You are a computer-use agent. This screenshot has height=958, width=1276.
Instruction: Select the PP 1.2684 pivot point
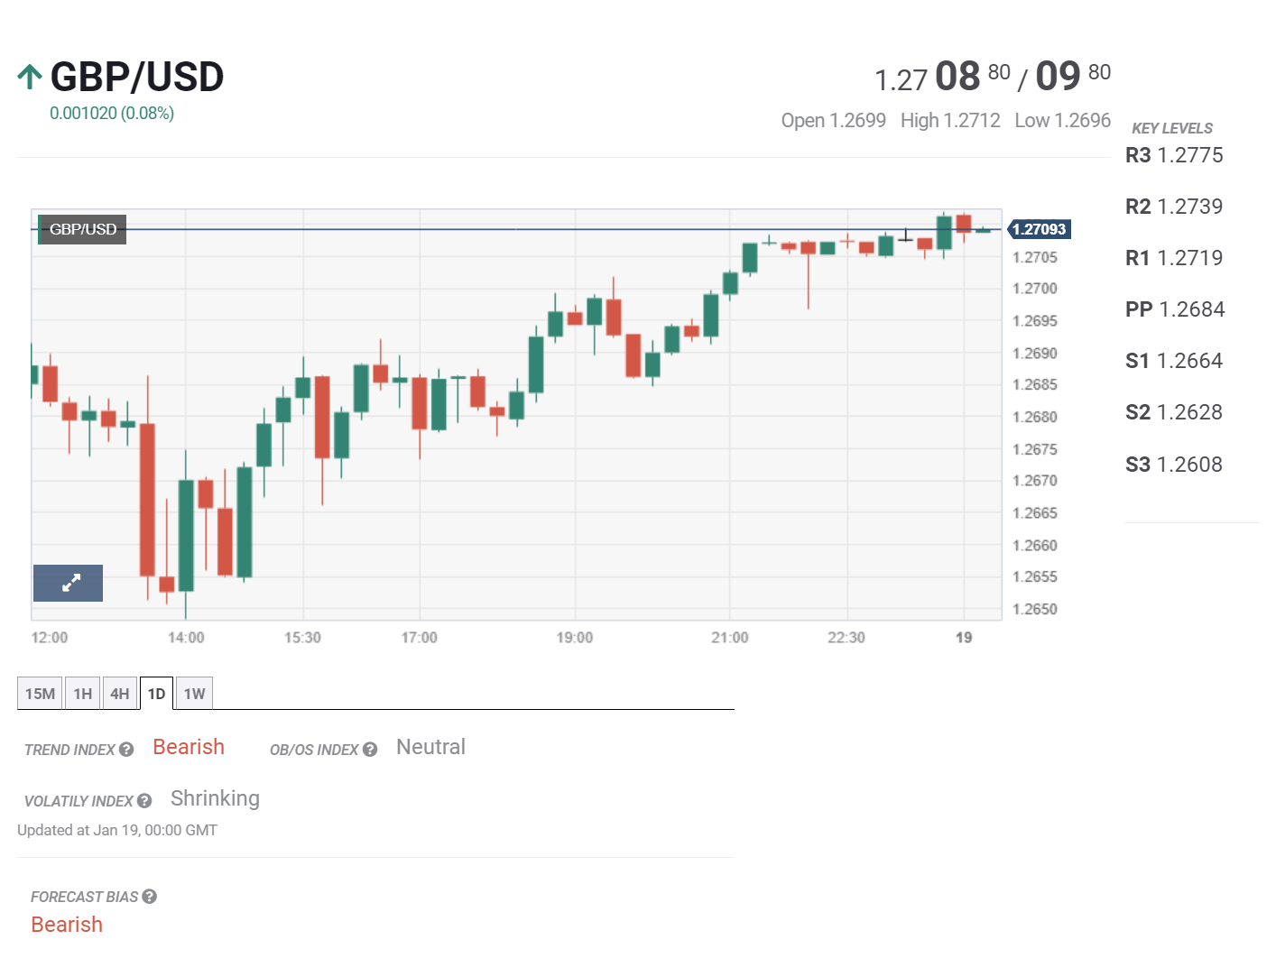(x=1175, y=309)
